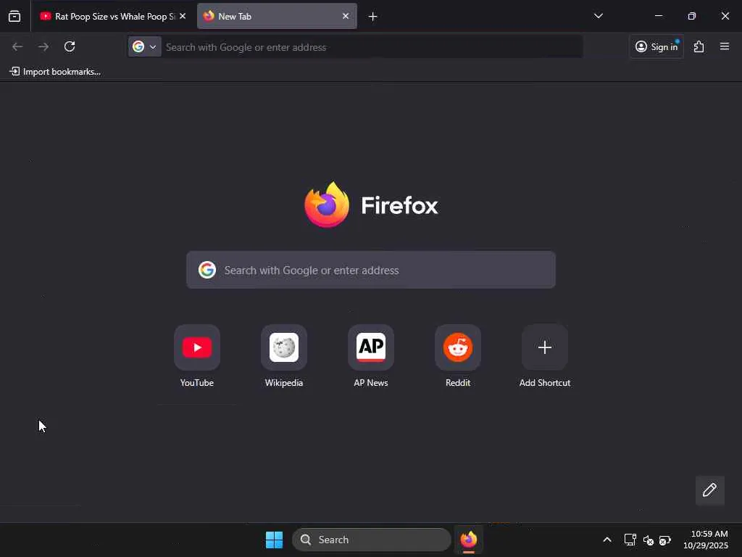Open the Firefox View icon

14,16
